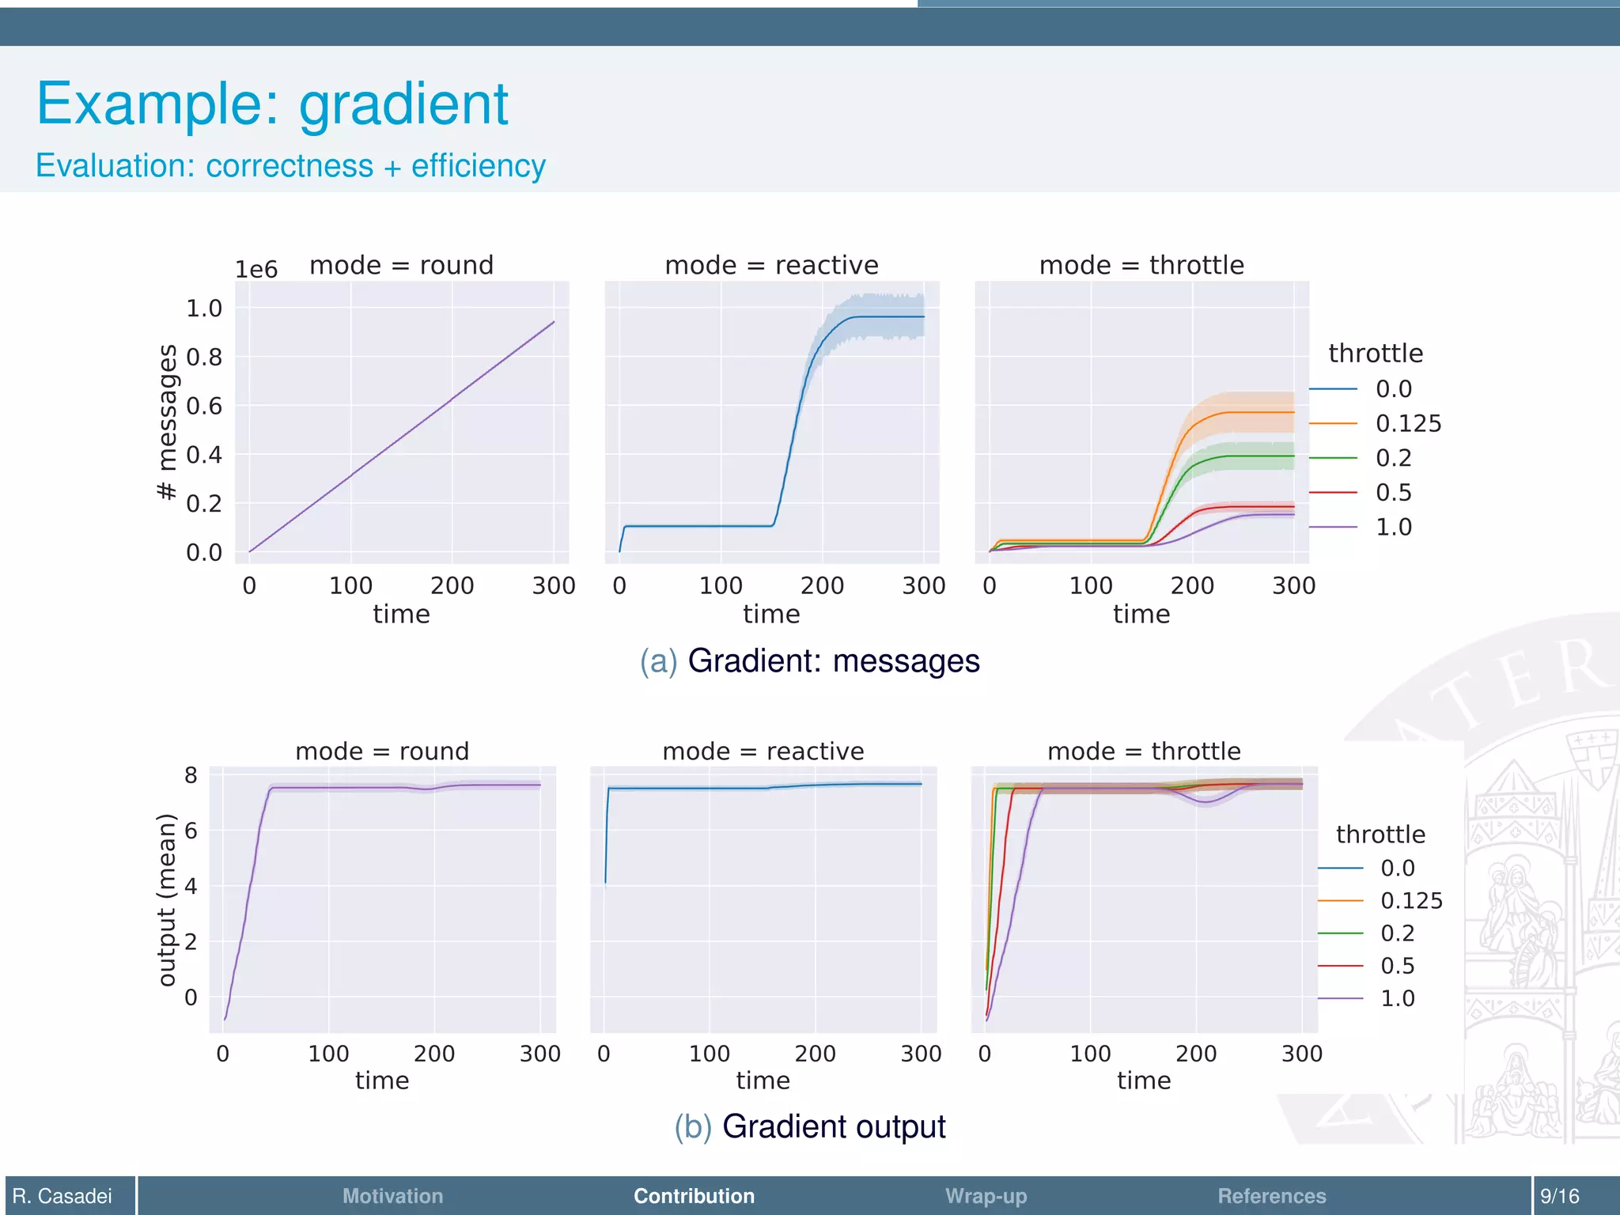The image size is (1620, 1215).
Task: Click the Evaluation: correctness + efficiency subtitle
Action: [290, 166]
